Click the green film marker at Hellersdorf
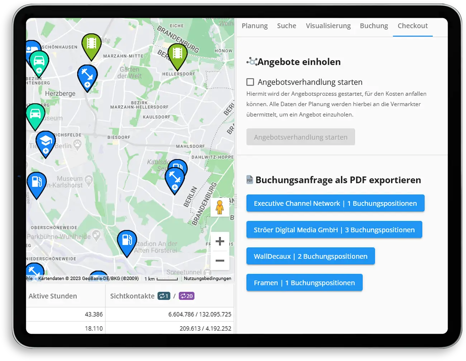Viewport: 466px width, 361px height. click(x=177, y=56)
